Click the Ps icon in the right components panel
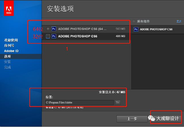The height and width of the screenshot is (127, 184). click(136, 29)
